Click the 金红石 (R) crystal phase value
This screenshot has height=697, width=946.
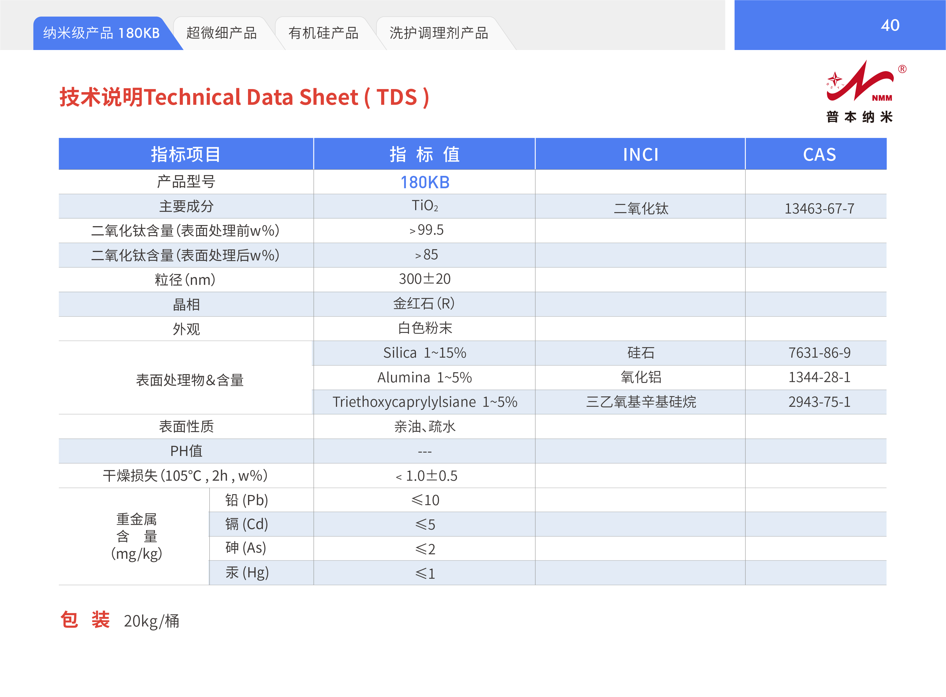[x=424, y=303]
